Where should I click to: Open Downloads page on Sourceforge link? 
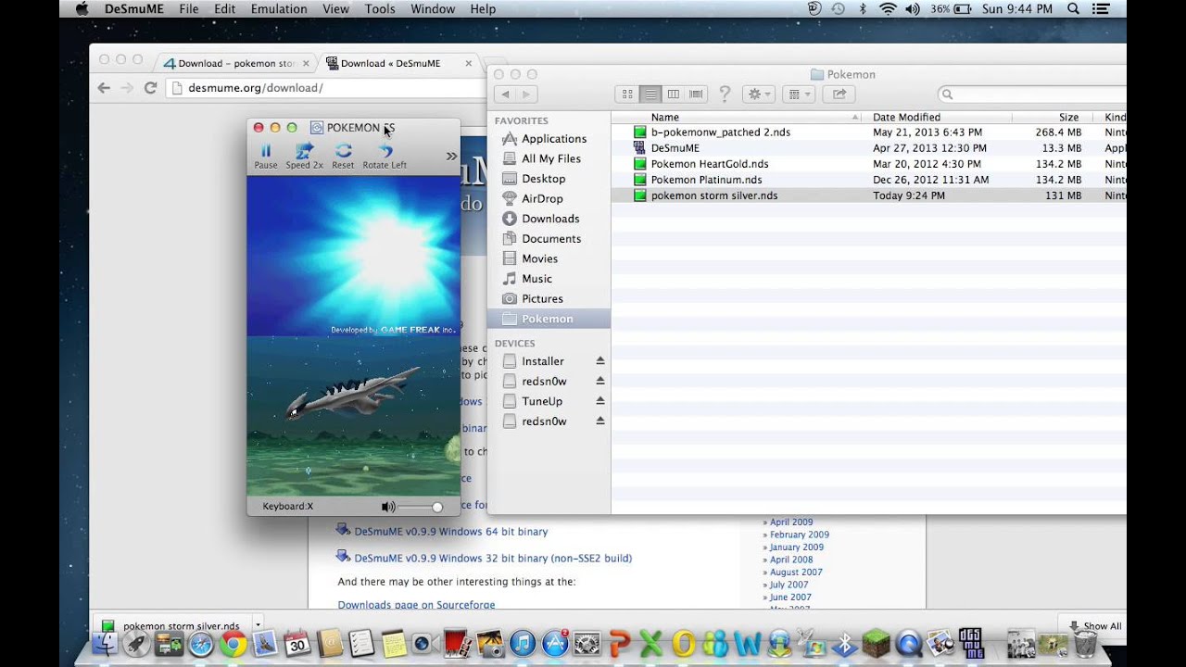coord(416,605)
